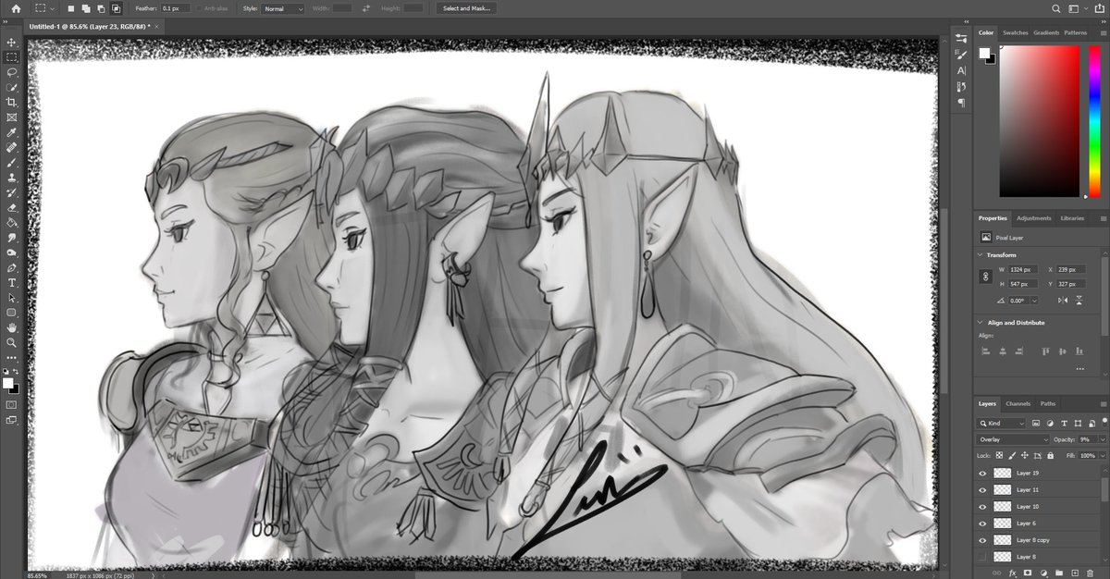The height and width of the screenshot is (579, 1110).
Task: Hide Layer 10 with its eye icon
Action: pos(982,506)
